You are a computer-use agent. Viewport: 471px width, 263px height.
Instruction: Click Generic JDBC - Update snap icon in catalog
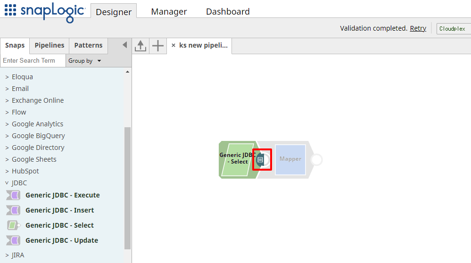tap(13, 240)
